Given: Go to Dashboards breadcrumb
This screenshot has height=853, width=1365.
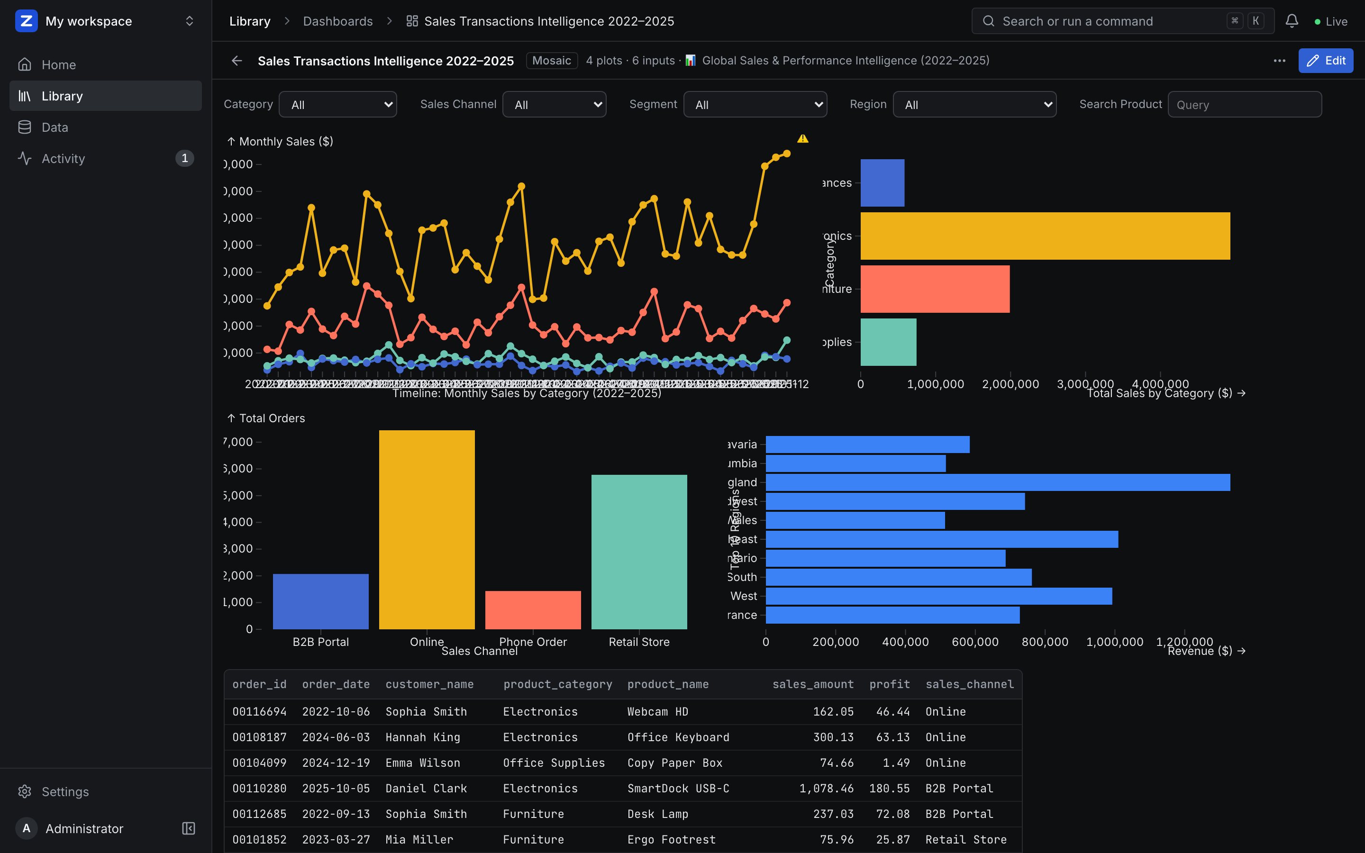Looking at the screenshot, I should 338,21.
